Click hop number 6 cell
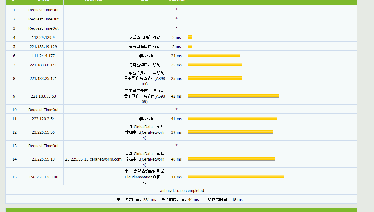Image resolution: width=374 pixels, height=212 pixels. pos(14,56)
